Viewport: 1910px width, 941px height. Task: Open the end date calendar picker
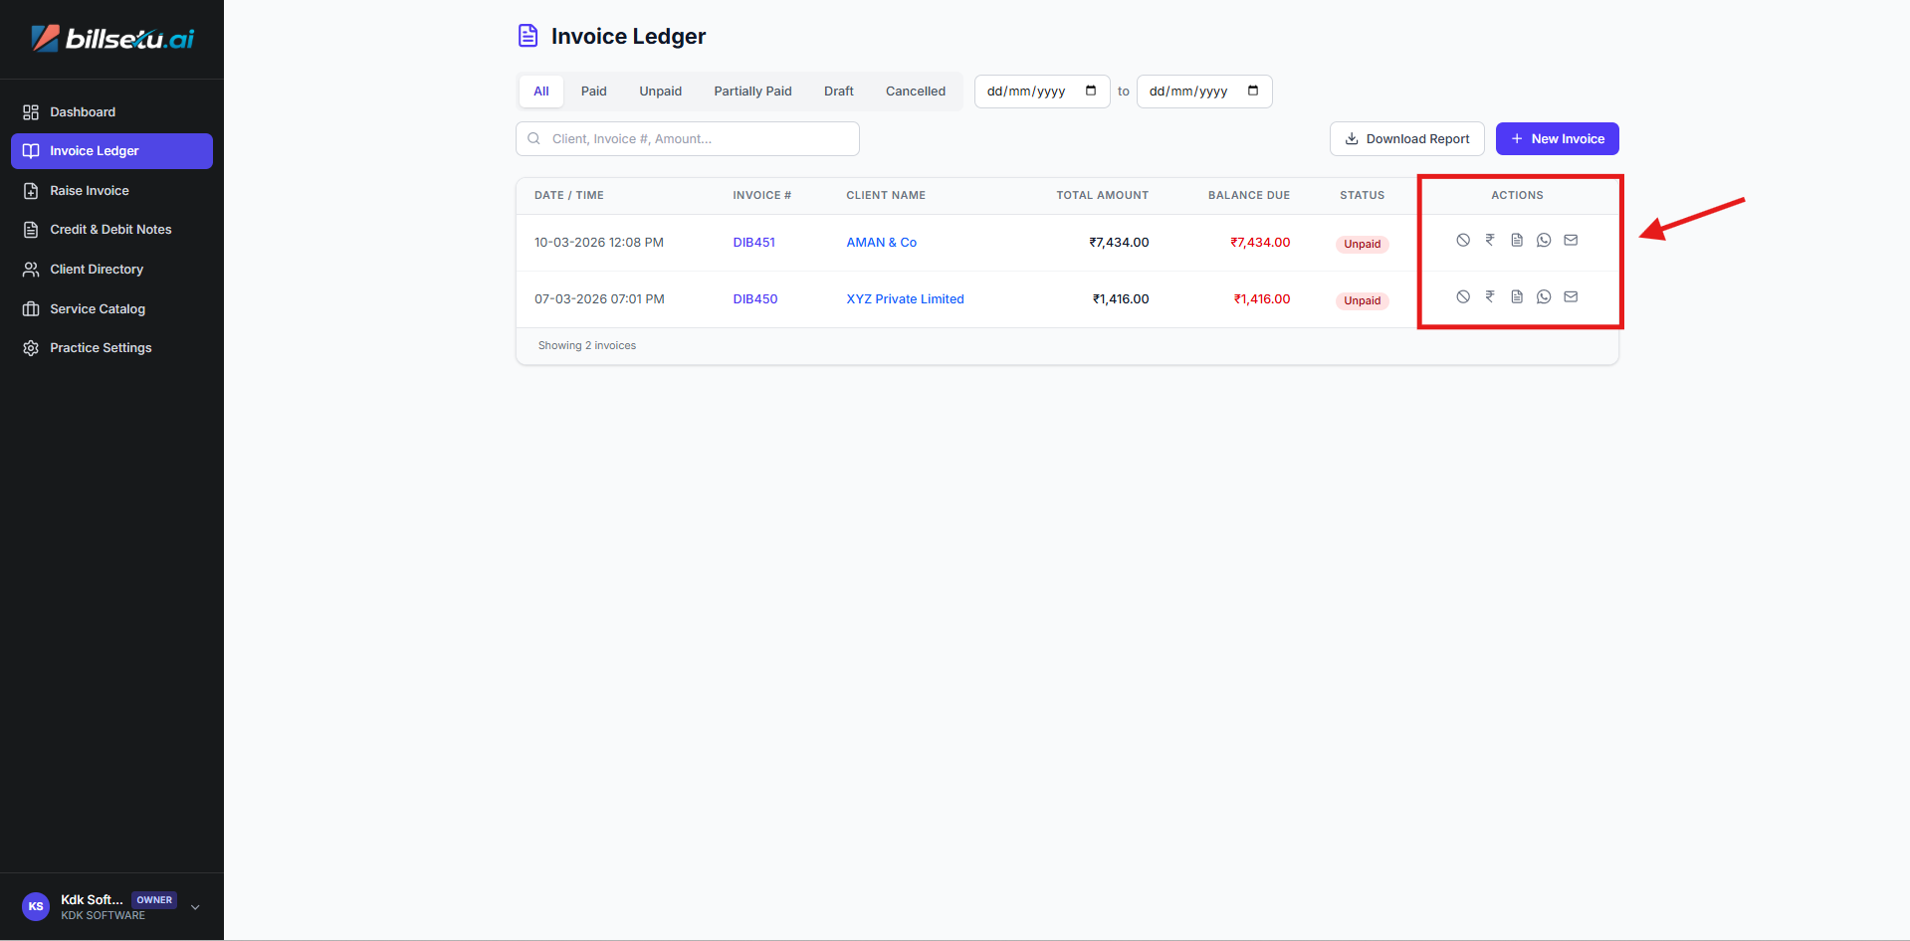coord(1252,91)
